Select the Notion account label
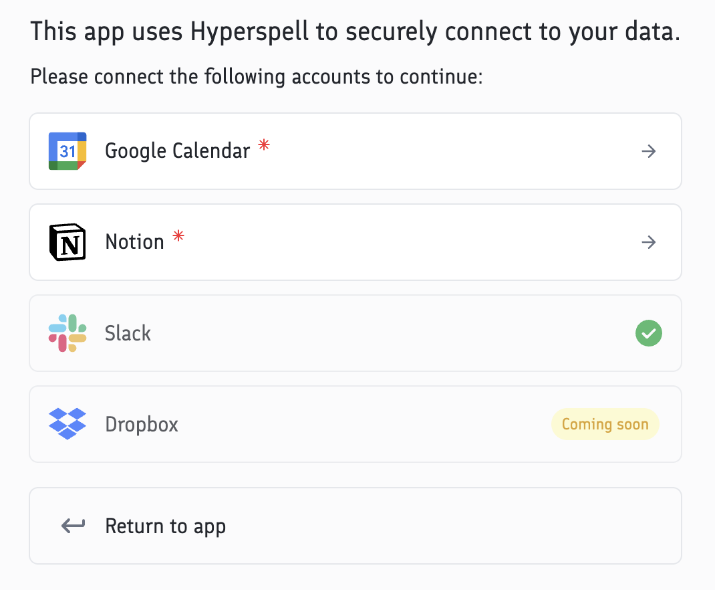This screenshot has height=590, width=715. point(134,242)
